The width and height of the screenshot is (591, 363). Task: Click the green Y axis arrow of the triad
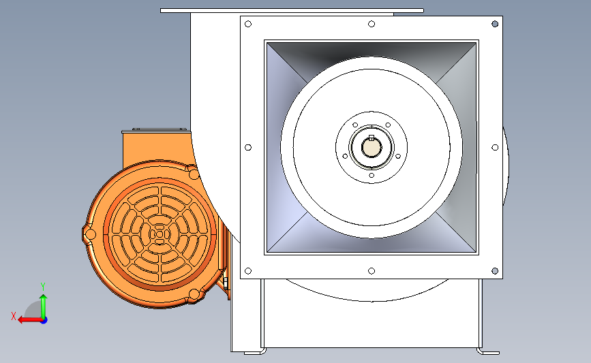coord(44,306)
